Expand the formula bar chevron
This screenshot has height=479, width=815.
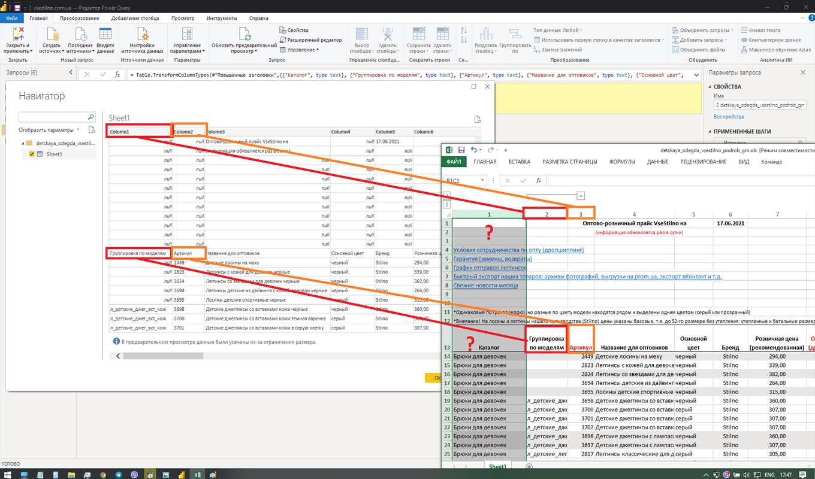pyautogui.click(x=696, y=75)
